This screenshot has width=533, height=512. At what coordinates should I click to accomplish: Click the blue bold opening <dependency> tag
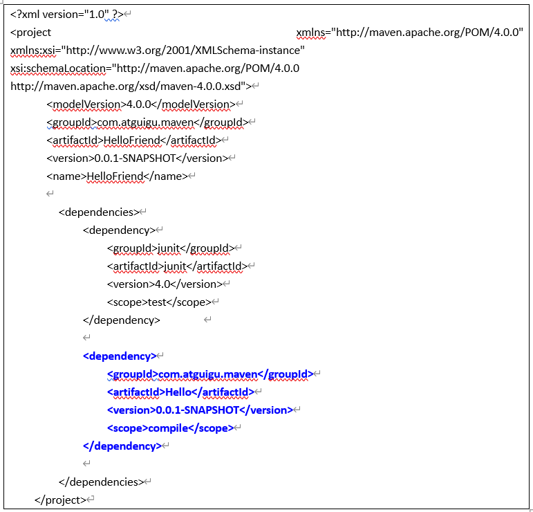coord(120,356)
